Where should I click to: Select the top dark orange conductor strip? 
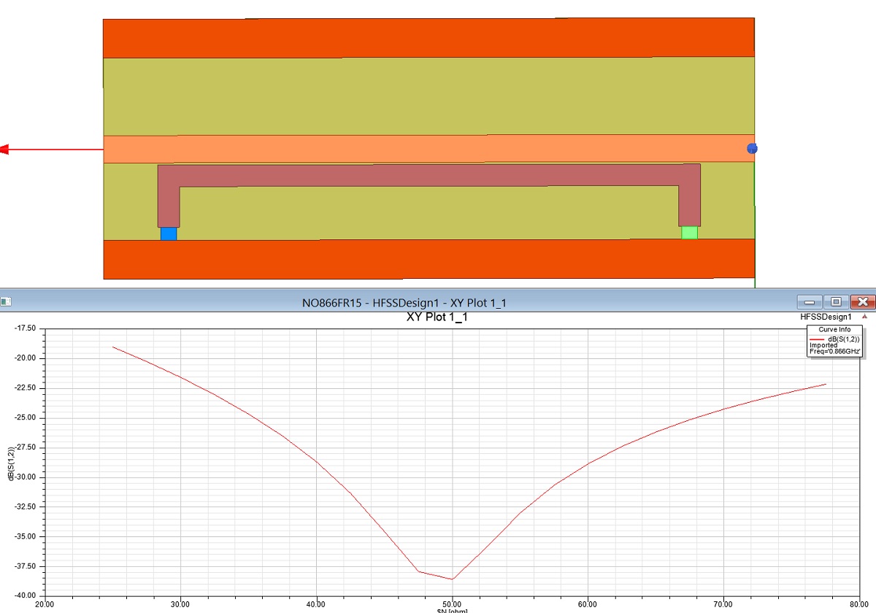pos(429,38)
